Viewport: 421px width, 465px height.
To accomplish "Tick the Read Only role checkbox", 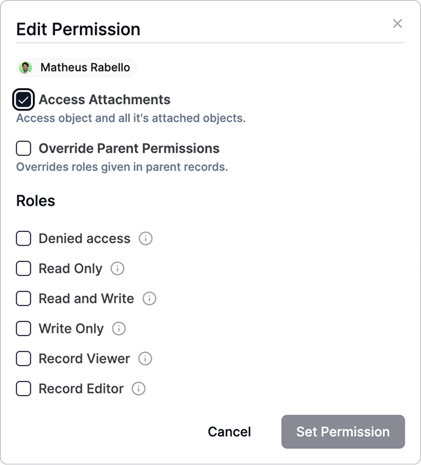I will coord(23,269).
